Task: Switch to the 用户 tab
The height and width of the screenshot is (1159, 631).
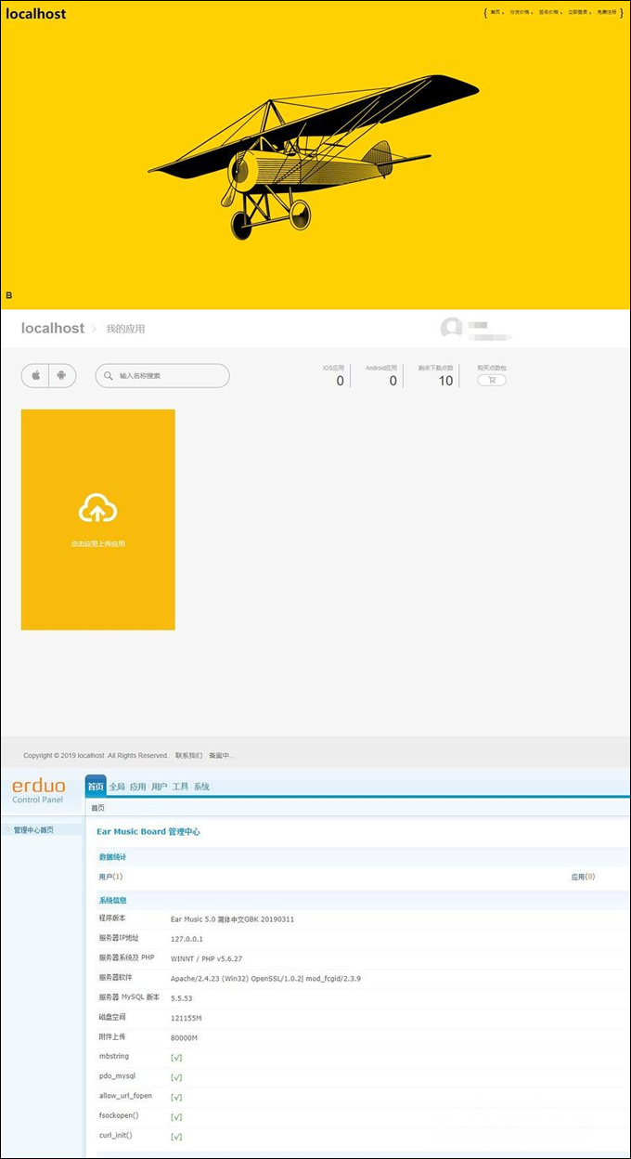Action: pyautogui.click(x=160, y=787)
